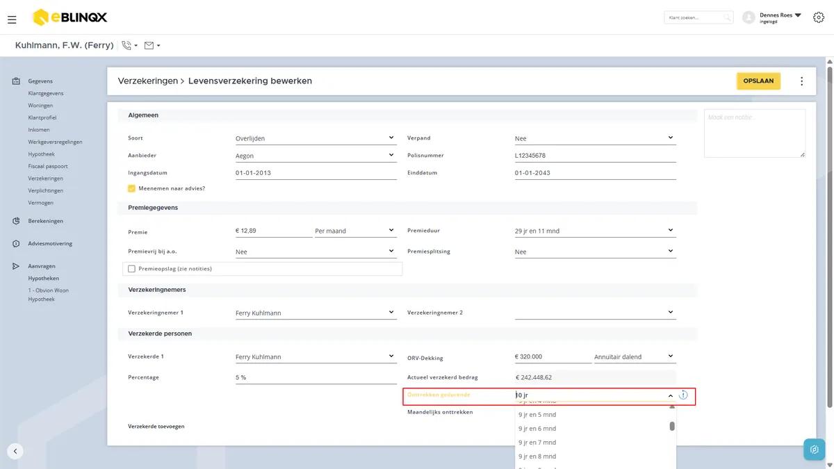Uncheck Meenemen naar advies checkbox

(x=131, y=188)
